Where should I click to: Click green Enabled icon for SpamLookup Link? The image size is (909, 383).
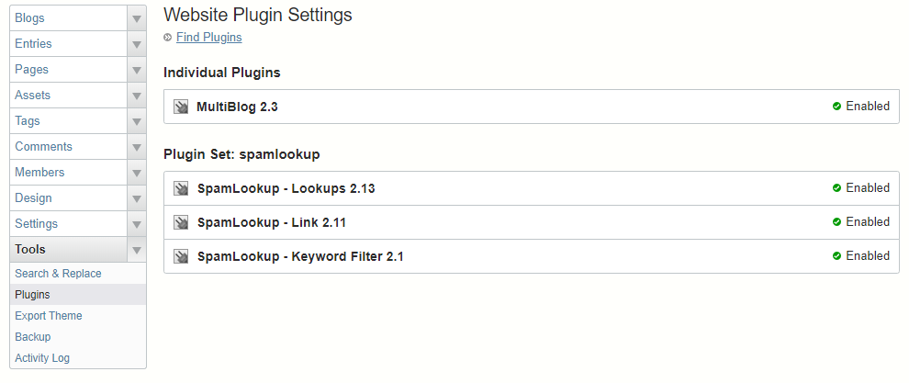(836, 222)
